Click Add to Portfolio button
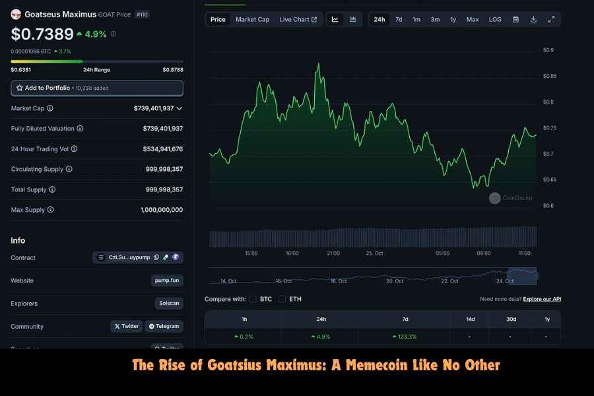The image size is (594, 396). 97,88
